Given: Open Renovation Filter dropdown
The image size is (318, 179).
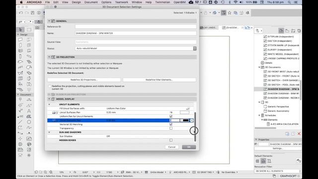Looking at the screenshot, I should point(278,171).
